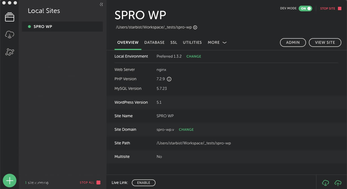Click Preferred 1.3.2 environment text
Image resolution: width=347 pixels, height=189 pixels.
click(x=169, y=57)
